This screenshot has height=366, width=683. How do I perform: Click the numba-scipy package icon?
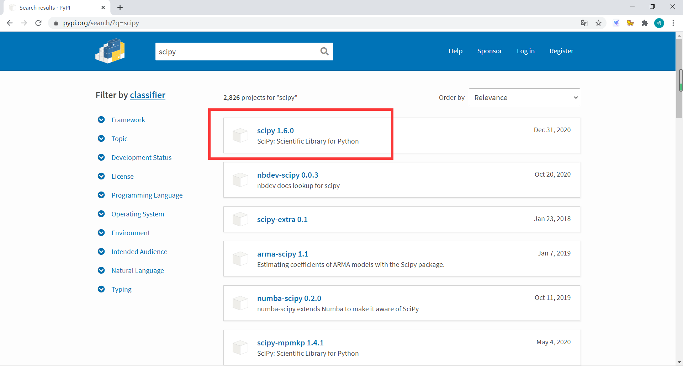point(240,303)
